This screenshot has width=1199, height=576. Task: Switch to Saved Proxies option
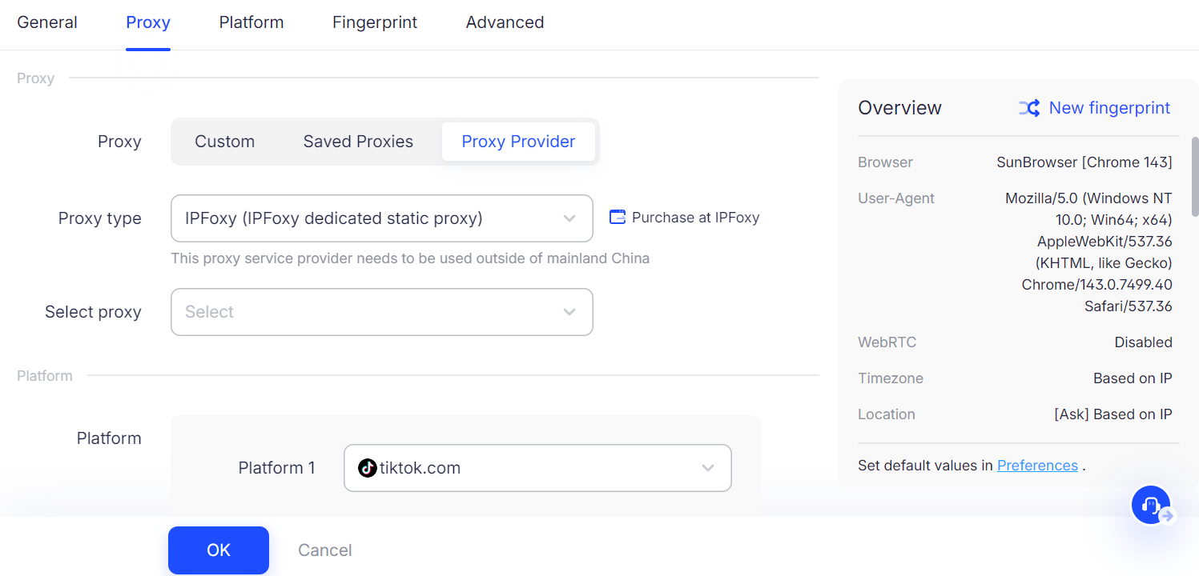click(358, 142)
